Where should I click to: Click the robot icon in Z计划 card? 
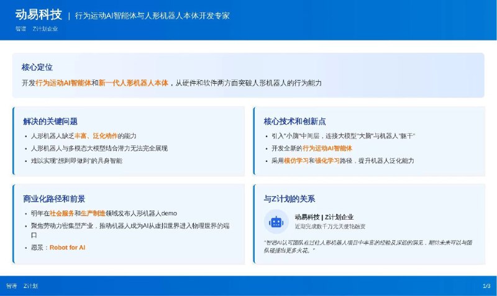[x=276, y=222]
